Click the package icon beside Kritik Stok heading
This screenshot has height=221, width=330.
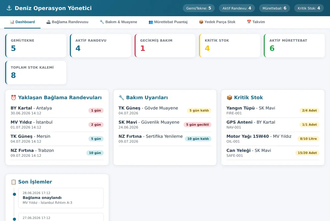click(229, 98)
